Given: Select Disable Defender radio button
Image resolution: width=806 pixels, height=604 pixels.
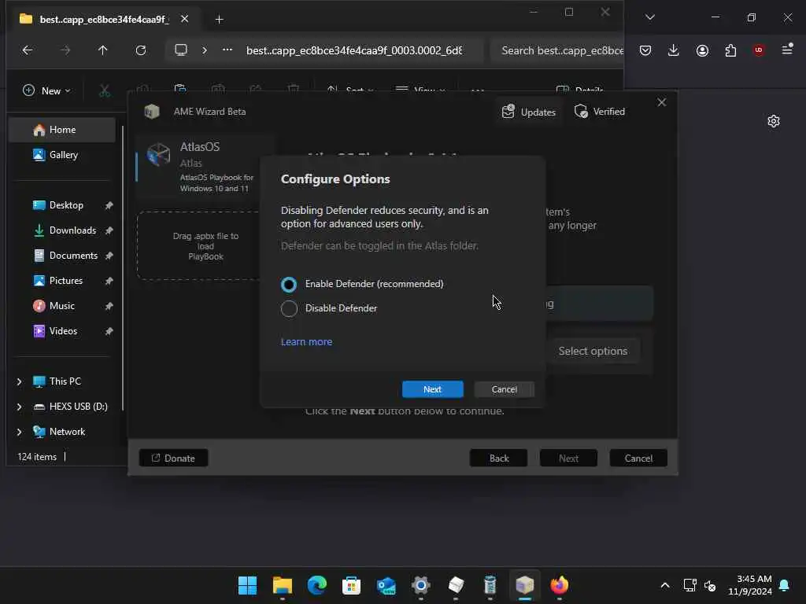Looking at the screenshot, I should 289,308.
